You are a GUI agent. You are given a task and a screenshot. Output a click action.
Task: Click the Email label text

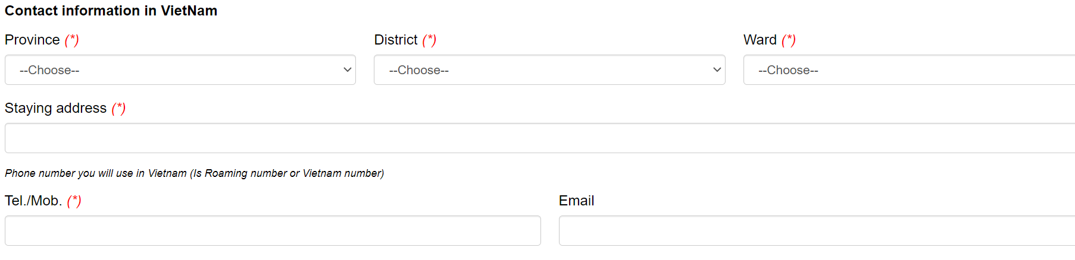pyautogui.click(x=576, y=201)
